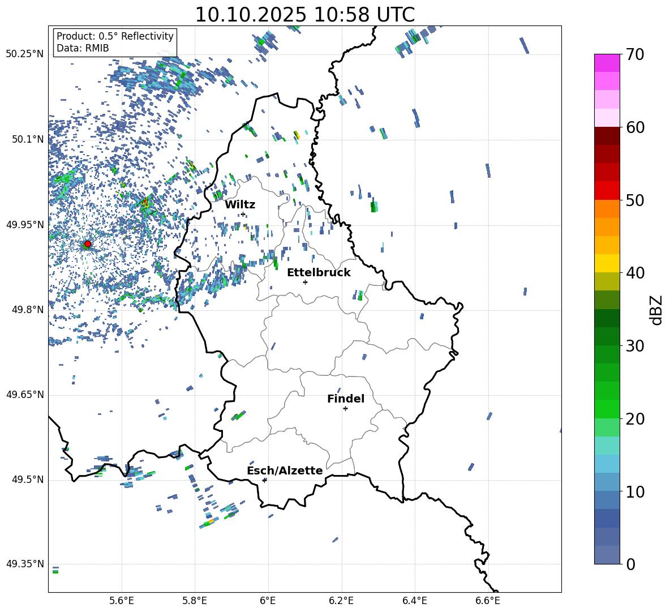
Task: Click the 6.4°E longitude label
Action: (x=415, y=601)
